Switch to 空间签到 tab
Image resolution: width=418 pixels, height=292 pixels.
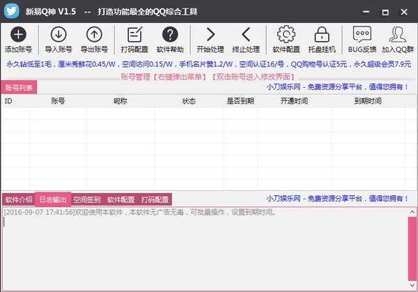point(86,199)
